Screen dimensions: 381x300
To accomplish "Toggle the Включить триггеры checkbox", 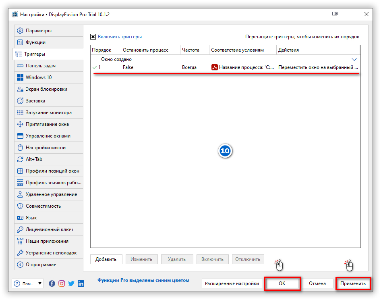I will (93, 37).
